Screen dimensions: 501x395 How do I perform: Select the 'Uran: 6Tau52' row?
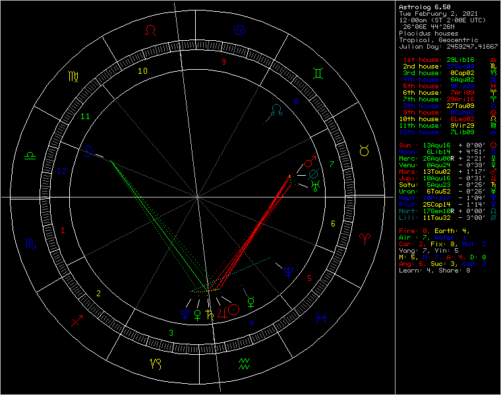point(448,192)
